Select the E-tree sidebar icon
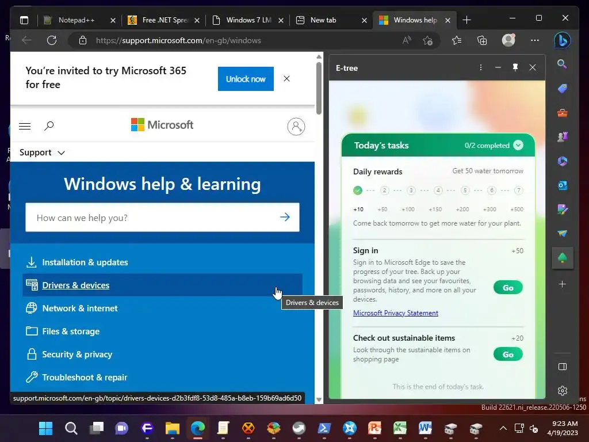Screen dimensions: 589x442 point(563,258)
